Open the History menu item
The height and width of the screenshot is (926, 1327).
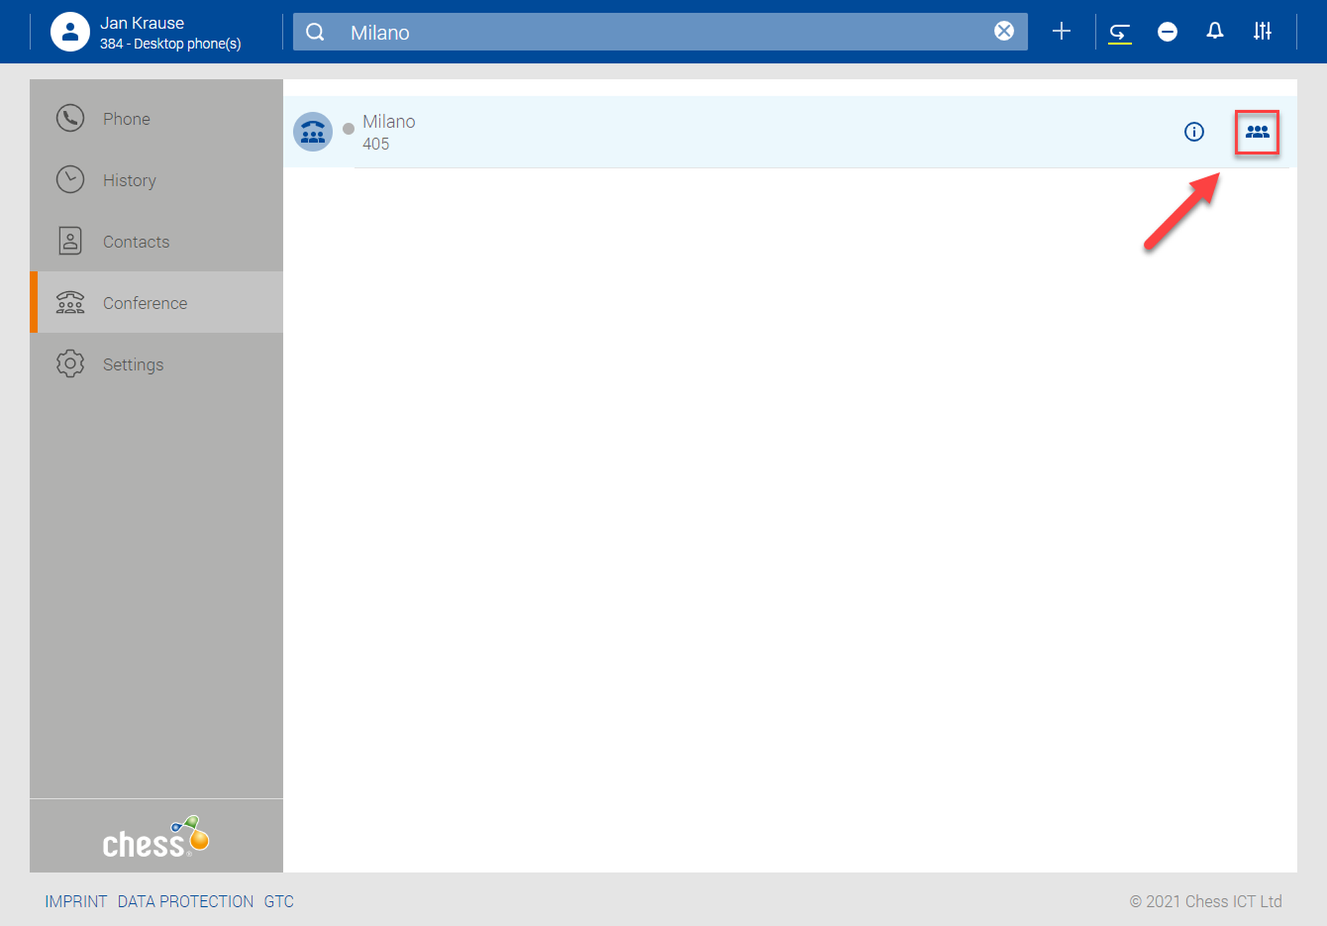coord(129,180)
